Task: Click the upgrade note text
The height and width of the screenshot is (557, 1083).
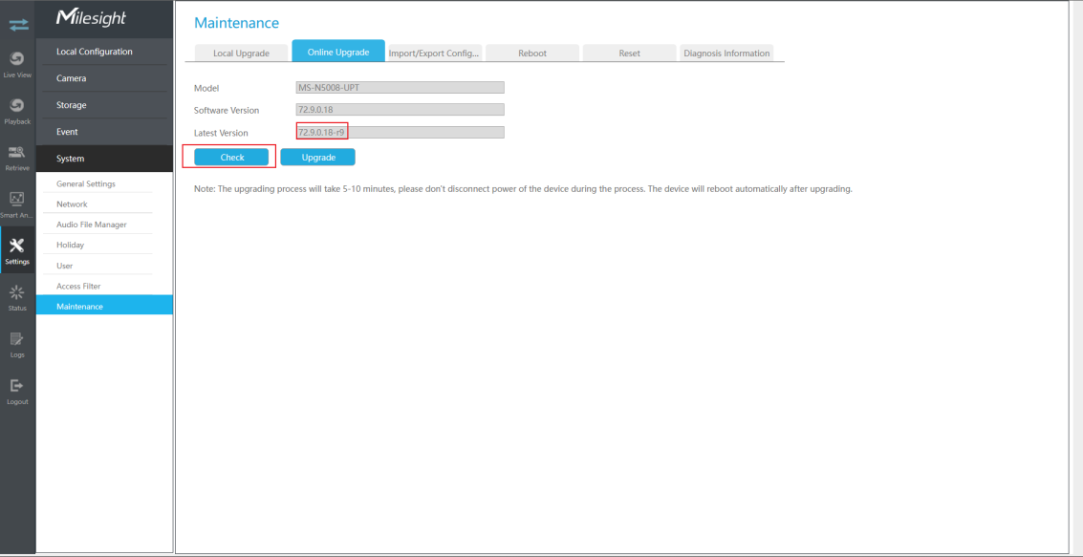Action: [523, 189]
